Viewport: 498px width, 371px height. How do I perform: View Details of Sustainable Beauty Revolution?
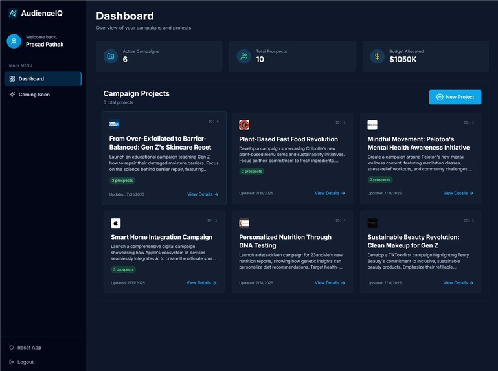click(458, 283)
